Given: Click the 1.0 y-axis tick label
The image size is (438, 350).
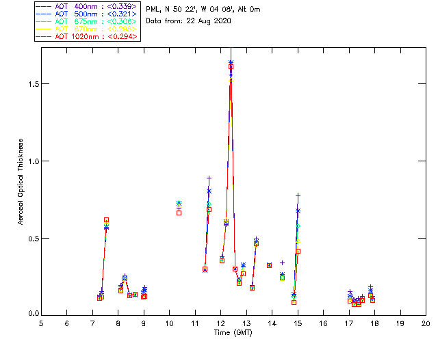Looking at the screenshot, I should [x=34, y=161].
